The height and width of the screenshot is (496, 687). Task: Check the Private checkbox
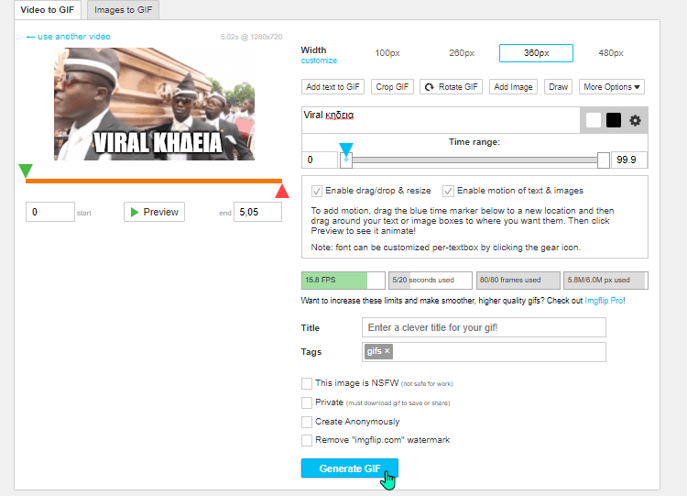click(307, 402)
